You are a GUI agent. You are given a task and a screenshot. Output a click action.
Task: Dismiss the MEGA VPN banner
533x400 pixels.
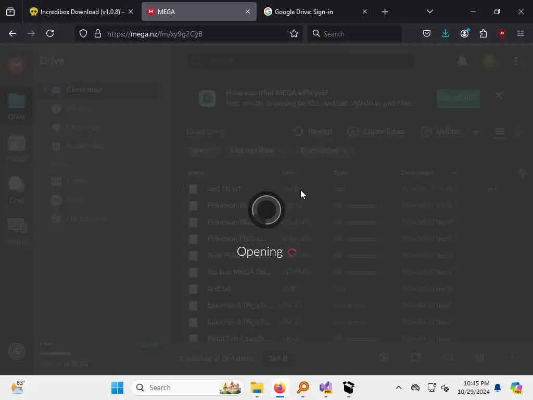point(499,95)
